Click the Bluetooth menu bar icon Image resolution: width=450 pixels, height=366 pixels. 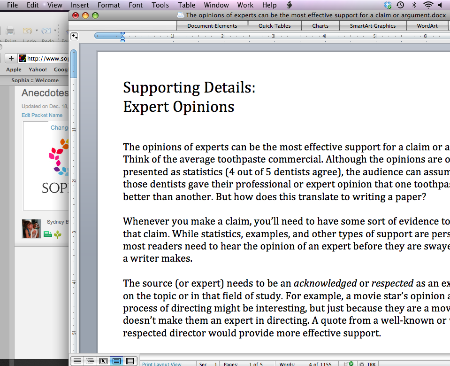click(x=414, y=5)
